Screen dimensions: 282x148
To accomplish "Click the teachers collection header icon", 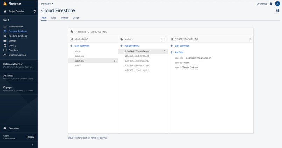I will (x=122, y=39).
